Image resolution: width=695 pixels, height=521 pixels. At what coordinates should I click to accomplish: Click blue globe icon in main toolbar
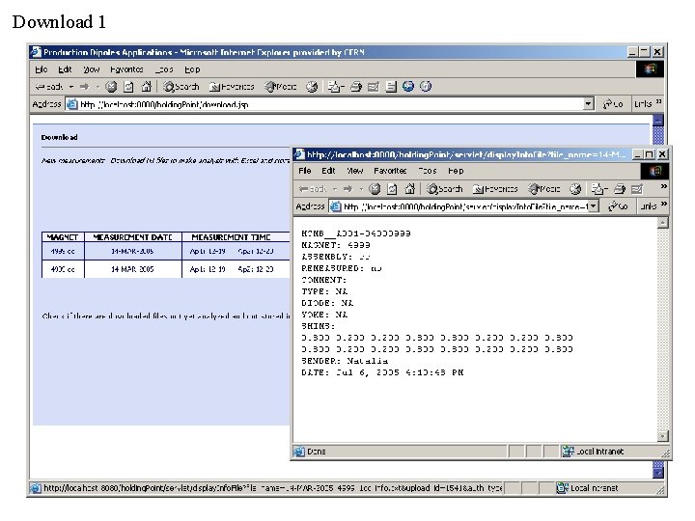coord(408,87)
